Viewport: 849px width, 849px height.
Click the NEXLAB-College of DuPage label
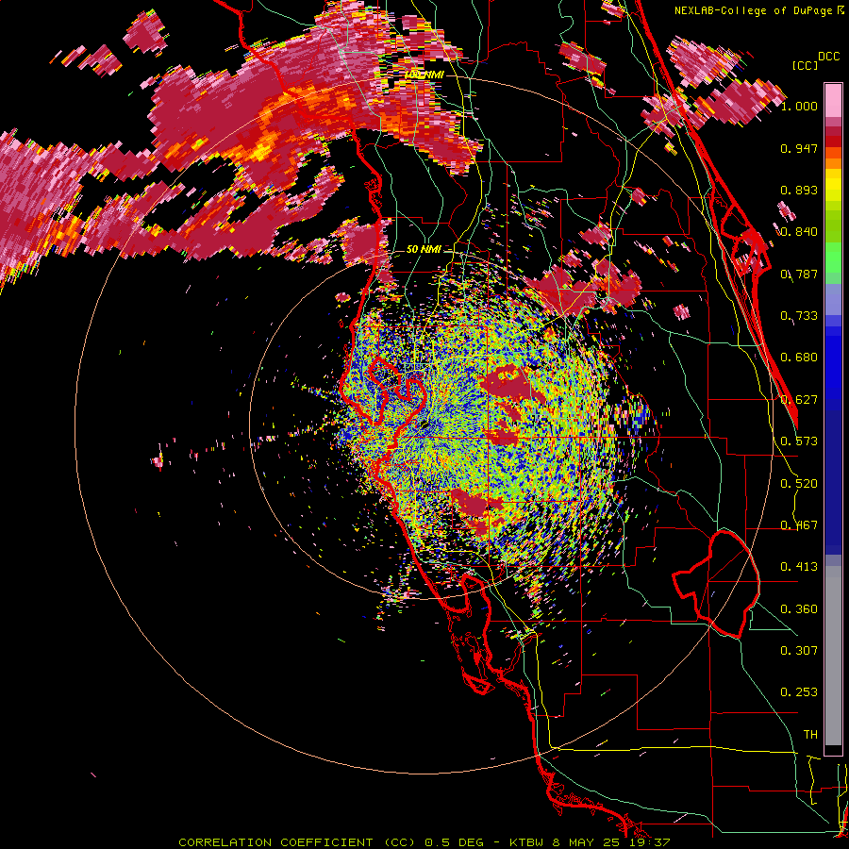click(x=759, y=10)
